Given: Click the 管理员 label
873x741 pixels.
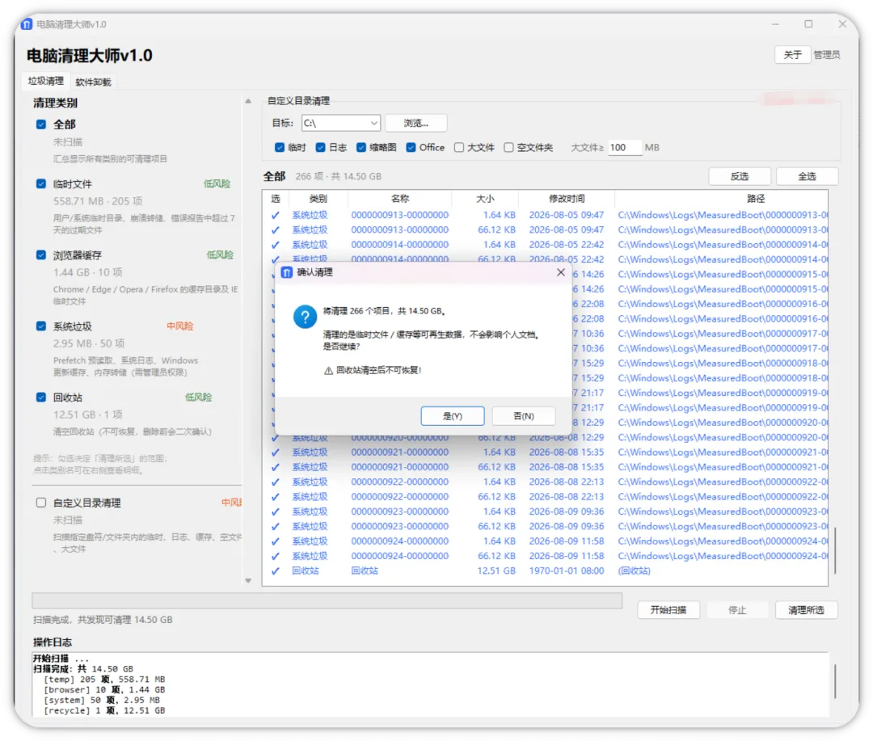Looking at the screenshot, I should click(826, 55).
